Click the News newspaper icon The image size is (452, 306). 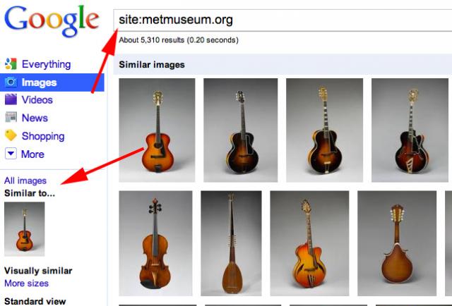pyautogui.click(x=11, y=118)
